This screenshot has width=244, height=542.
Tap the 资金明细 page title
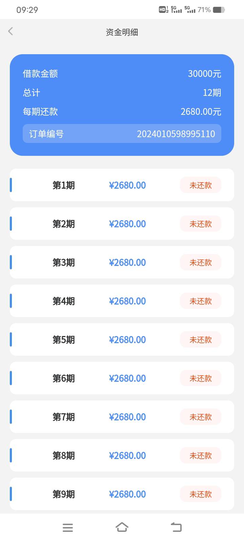click(x=122, y=32)
